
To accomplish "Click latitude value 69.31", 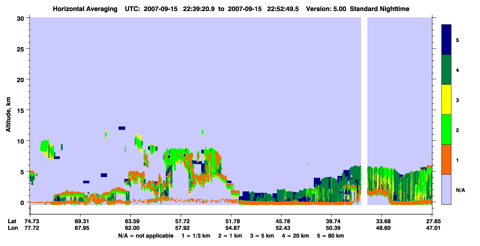I will (80, 221).
